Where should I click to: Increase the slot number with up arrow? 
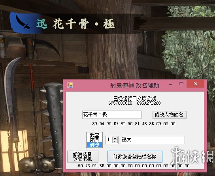click(115, 138)
